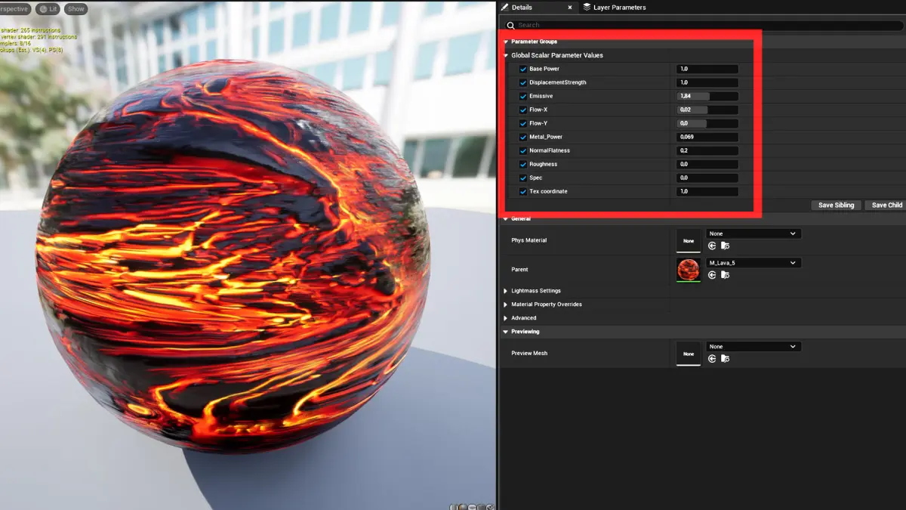Expand the Lightmass Settings section
The width and height of the screenshot is (906, 510).
(506, 291)
